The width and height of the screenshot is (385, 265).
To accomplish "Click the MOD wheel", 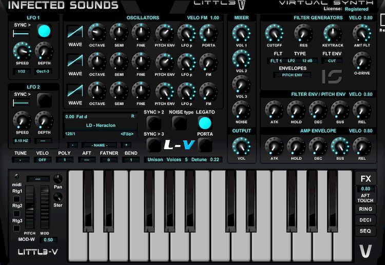I will (x=45, y=207).
